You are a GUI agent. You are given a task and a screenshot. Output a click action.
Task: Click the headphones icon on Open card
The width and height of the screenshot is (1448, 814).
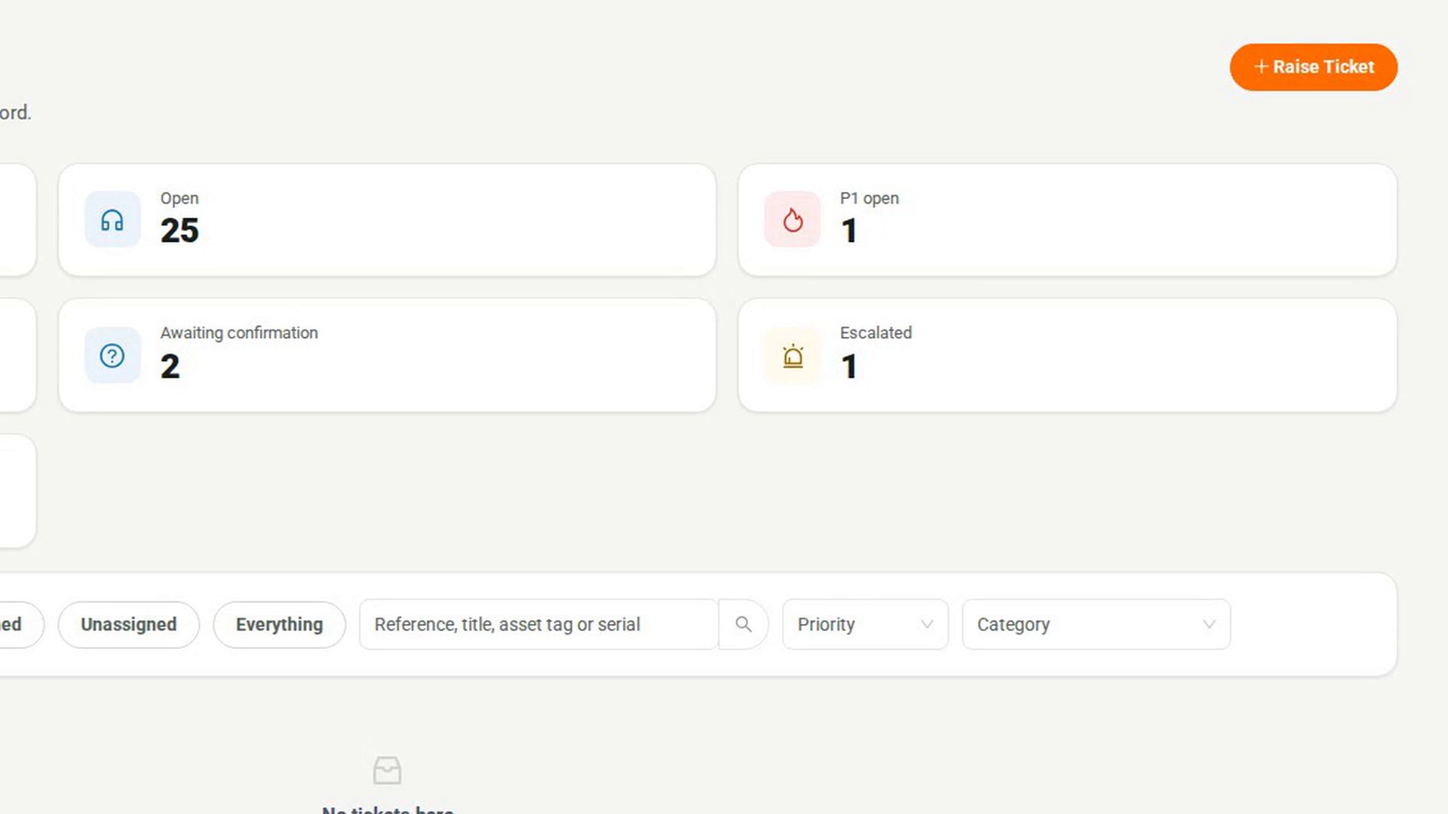tap(112, 220)
